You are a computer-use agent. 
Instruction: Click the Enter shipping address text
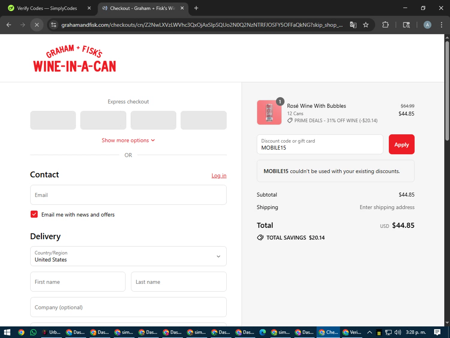coord(387,207)
